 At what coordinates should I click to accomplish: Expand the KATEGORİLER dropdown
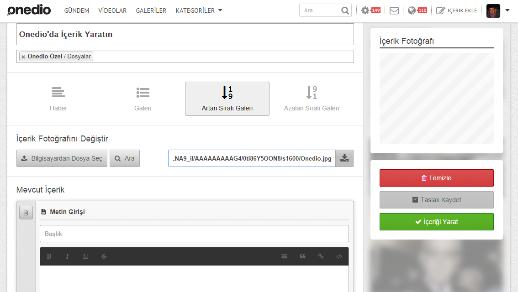[199, 10]
